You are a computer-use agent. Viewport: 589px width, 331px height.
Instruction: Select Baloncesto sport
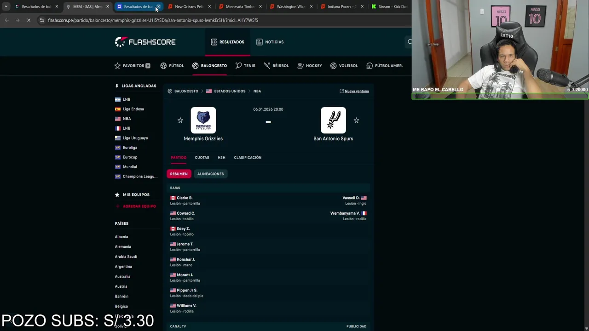209,66
